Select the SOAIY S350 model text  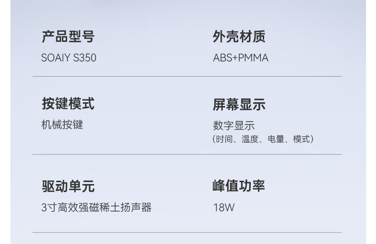(69, 58)
